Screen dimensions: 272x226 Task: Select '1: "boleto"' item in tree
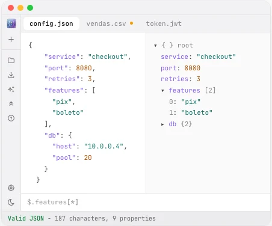(191, 112)
